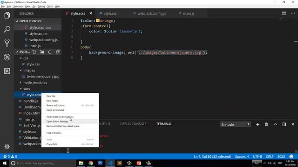Screen dimensions: 298x167
Task: Switch to the style.css editor tab
Action: click(110, 13)
